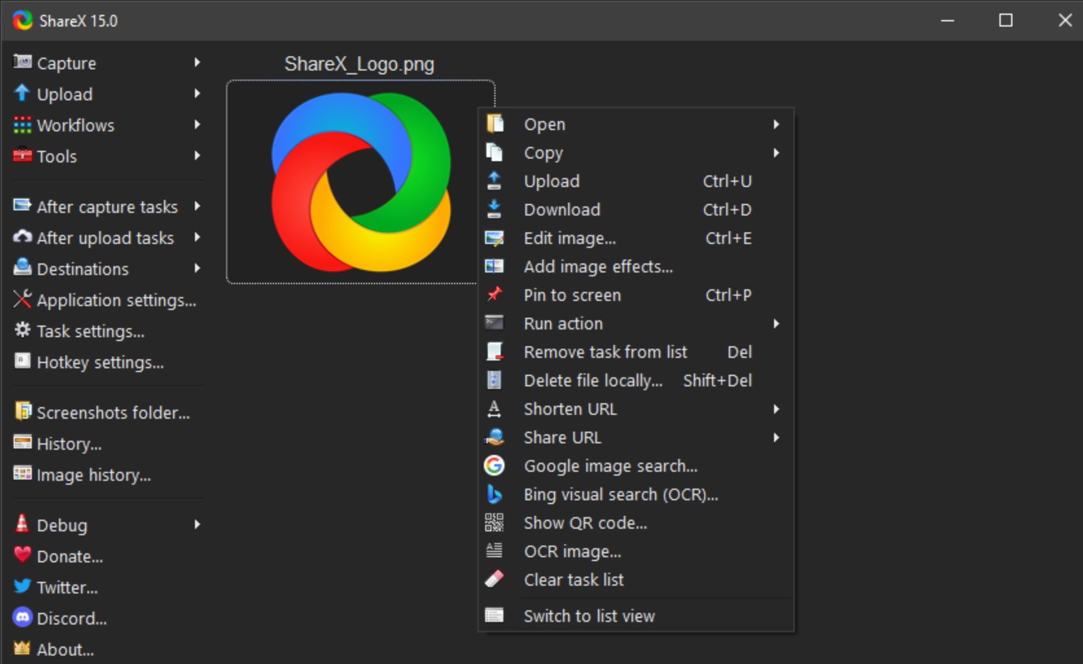Click the Discord logo icon in sidebar
Screen dimensions: 1083x664
[x=23, y=618]
